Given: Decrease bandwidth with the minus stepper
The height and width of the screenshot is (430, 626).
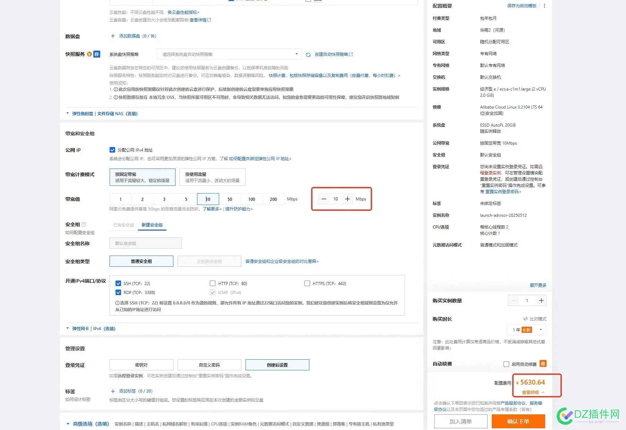Looking at the screenshot, I should point(324,199).
